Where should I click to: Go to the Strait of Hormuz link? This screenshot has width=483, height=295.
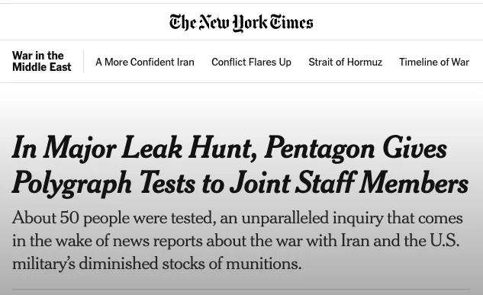click(346, 62)
